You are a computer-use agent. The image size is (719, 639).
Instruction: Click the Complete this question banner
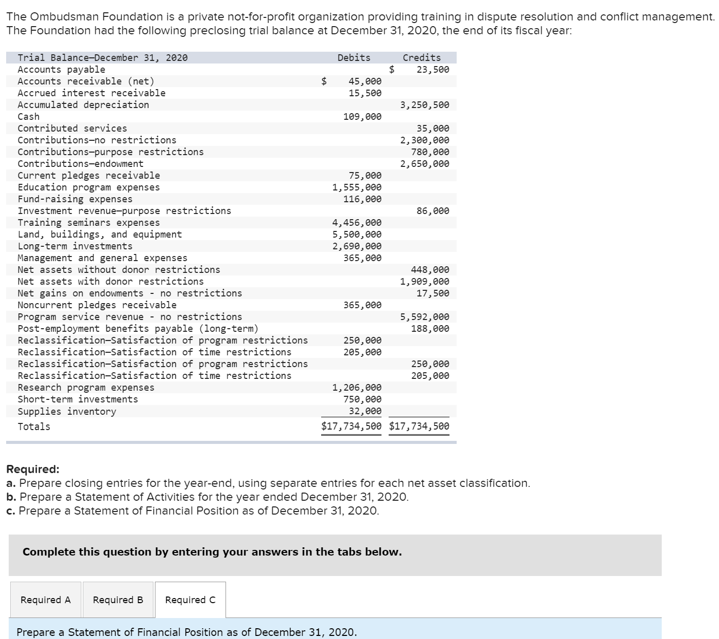(211, 552)
